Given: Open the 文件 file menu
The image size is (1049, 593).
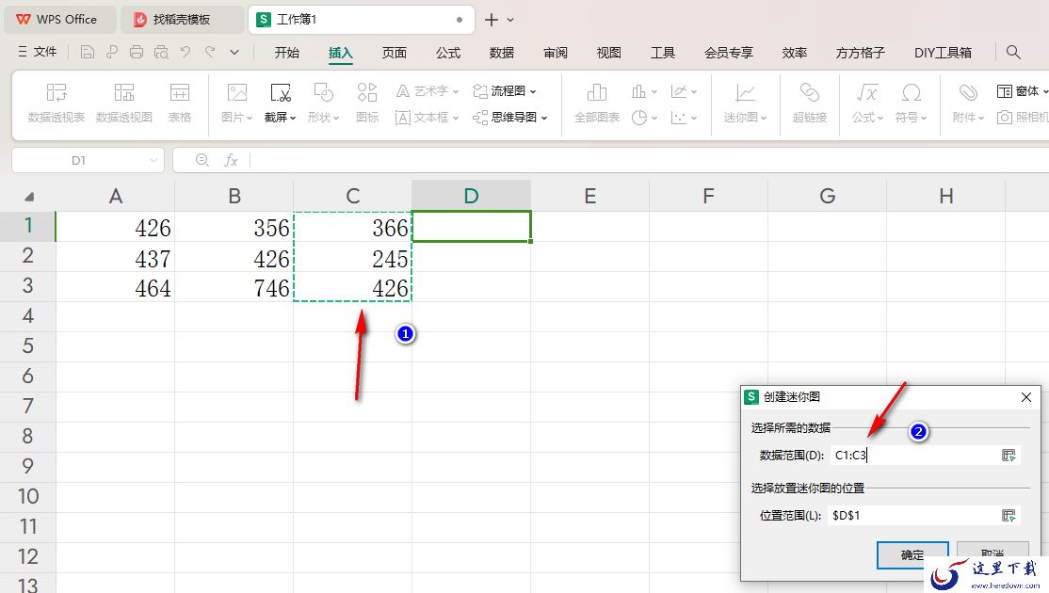Looking at the screenshot, I should tap(38, 52).
